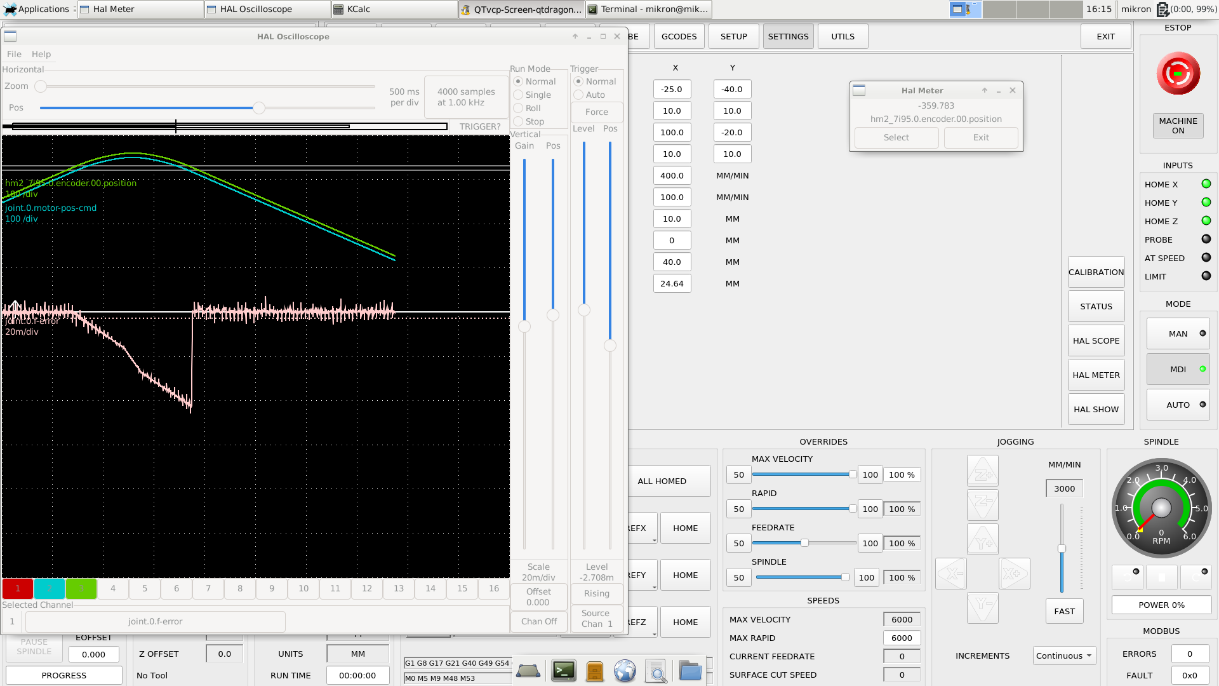Viewport: 1219px width, 686px height.
Task: Switch to Hal Meter taskbar entry
Action: pyautogui.click(x=140, y=10)
